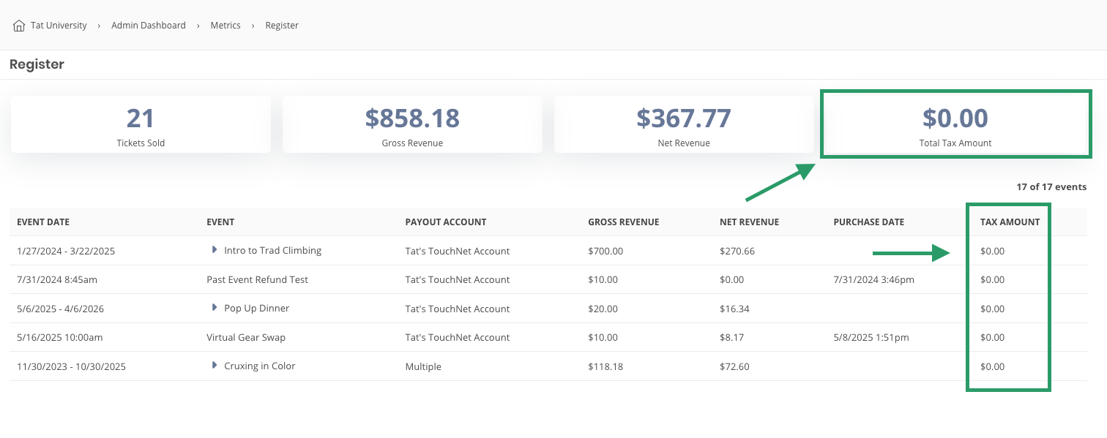Screen dimensions: 1107x438
Task: Expand the Cruxing in Color event row
Action: pos(214,366)
